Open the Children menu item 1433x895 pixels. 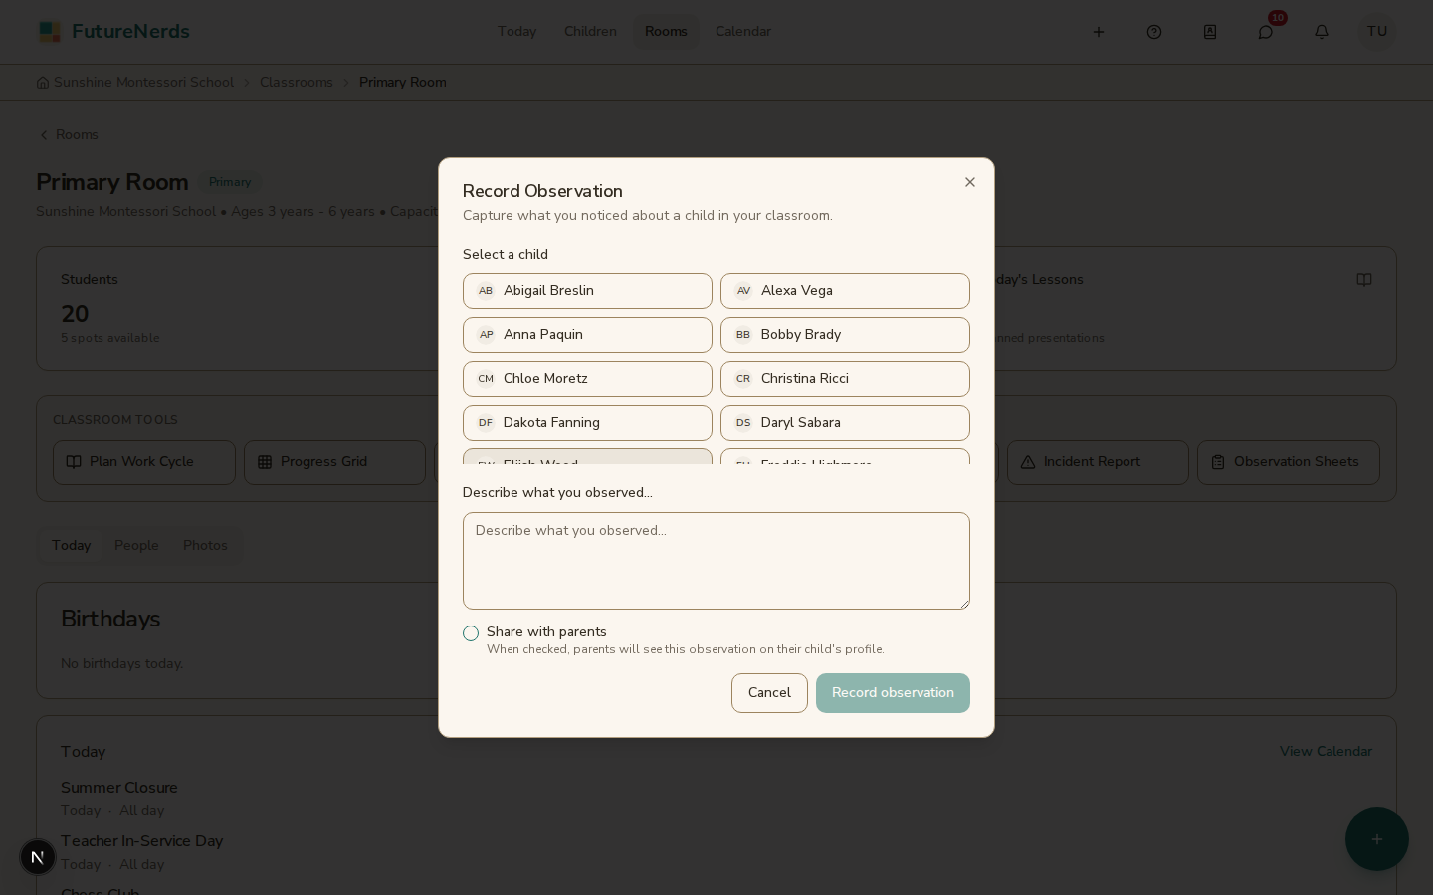pyautogui.click(x=590, y=32)
